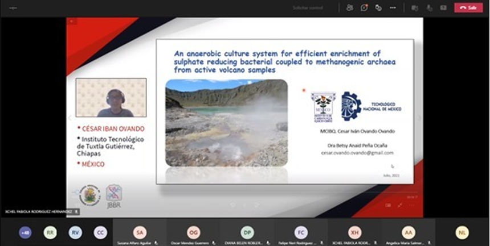Image resolution: width=490 pixels, height=246 pixels.
Task: Click the speaker webcam thumbnail on the slide
Action: [x=111, y=98]
